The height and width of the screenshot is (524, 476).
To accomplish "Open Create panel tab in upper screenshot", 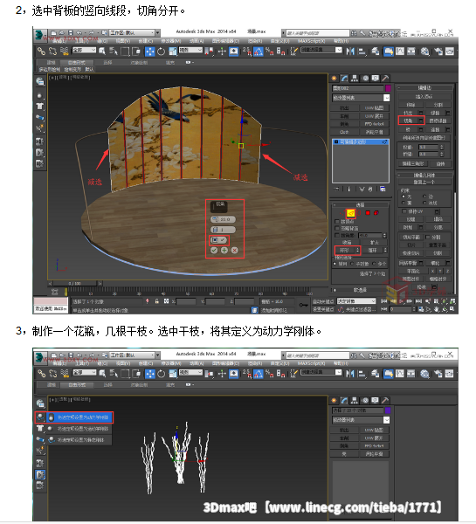I will click(334, 79).
